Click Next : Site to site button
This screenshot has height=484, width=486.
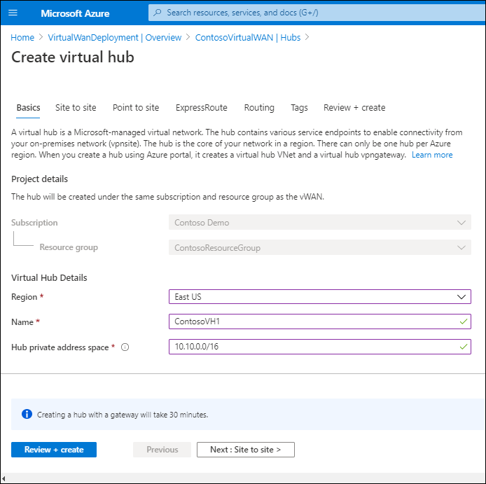click(246, 450)
